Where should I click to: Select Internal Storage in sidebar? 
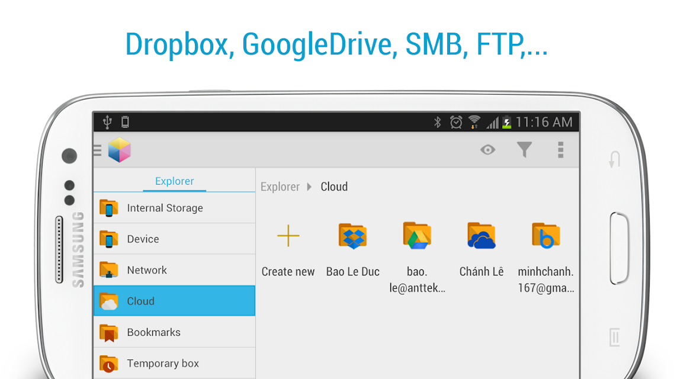[x=175, y=208]
